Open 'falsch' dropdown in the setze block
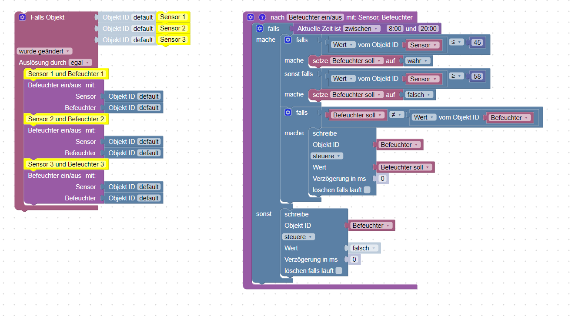Screen dimensions: 575x316 (x=419, y=95)
